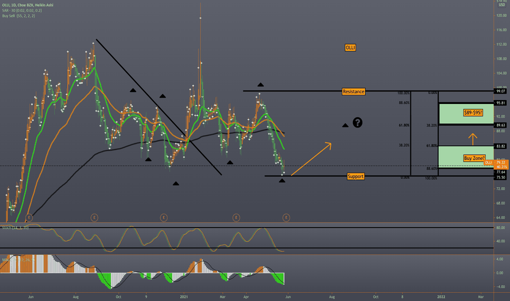Open the latest earnings E marker
Screen dimensions: 510x301
286,217
